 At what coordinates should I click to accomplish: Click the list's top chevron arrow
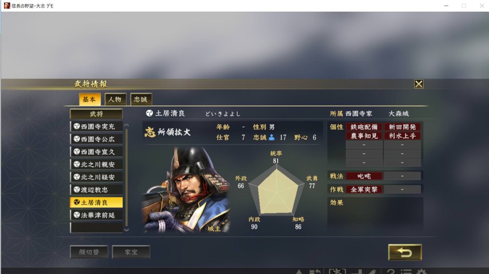click(126, 125)
